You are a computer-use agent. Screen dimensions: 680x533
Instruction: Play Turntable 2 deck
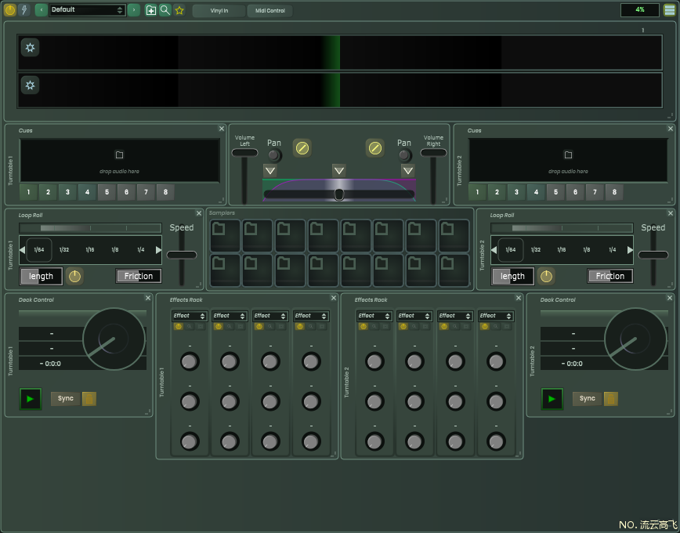click(x=552, y=399)
